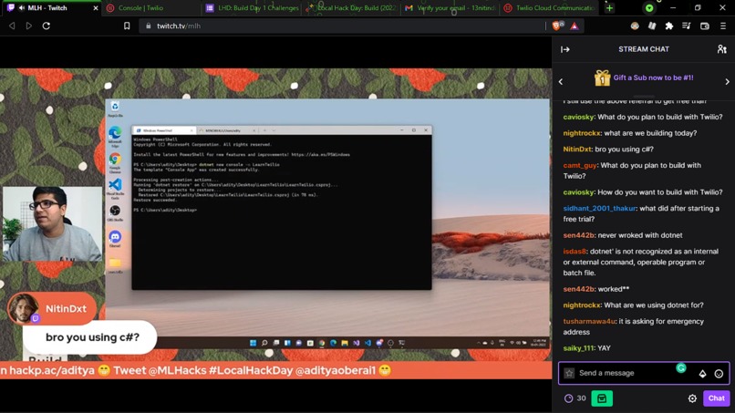The image size is (735, 413).
Task: Open the extensions puzzle icon
Action: coord(669,26)
